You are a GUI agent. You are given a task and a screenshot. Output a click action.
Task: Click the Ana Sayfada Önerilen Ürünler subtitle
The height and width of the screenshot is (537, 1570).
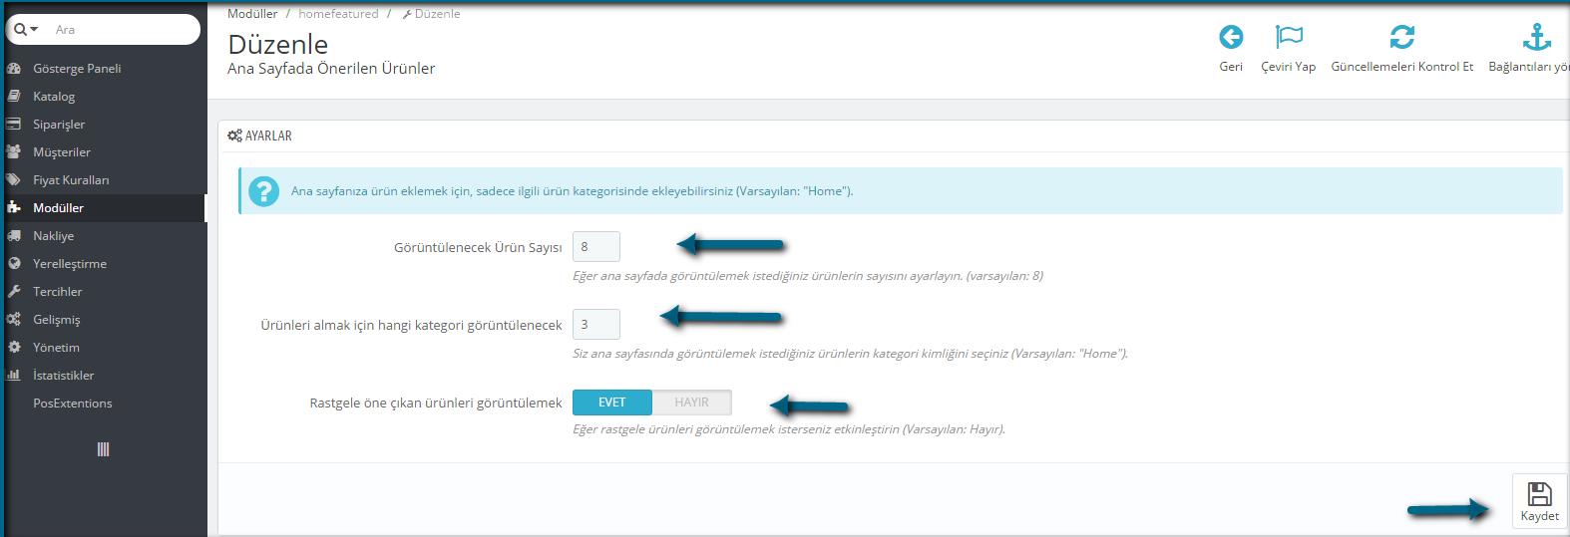331,69
